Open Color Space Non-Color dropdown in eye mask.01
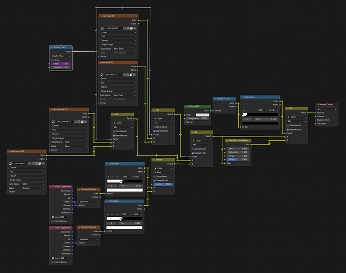346x273 pixels. click(x=125, y=49)
